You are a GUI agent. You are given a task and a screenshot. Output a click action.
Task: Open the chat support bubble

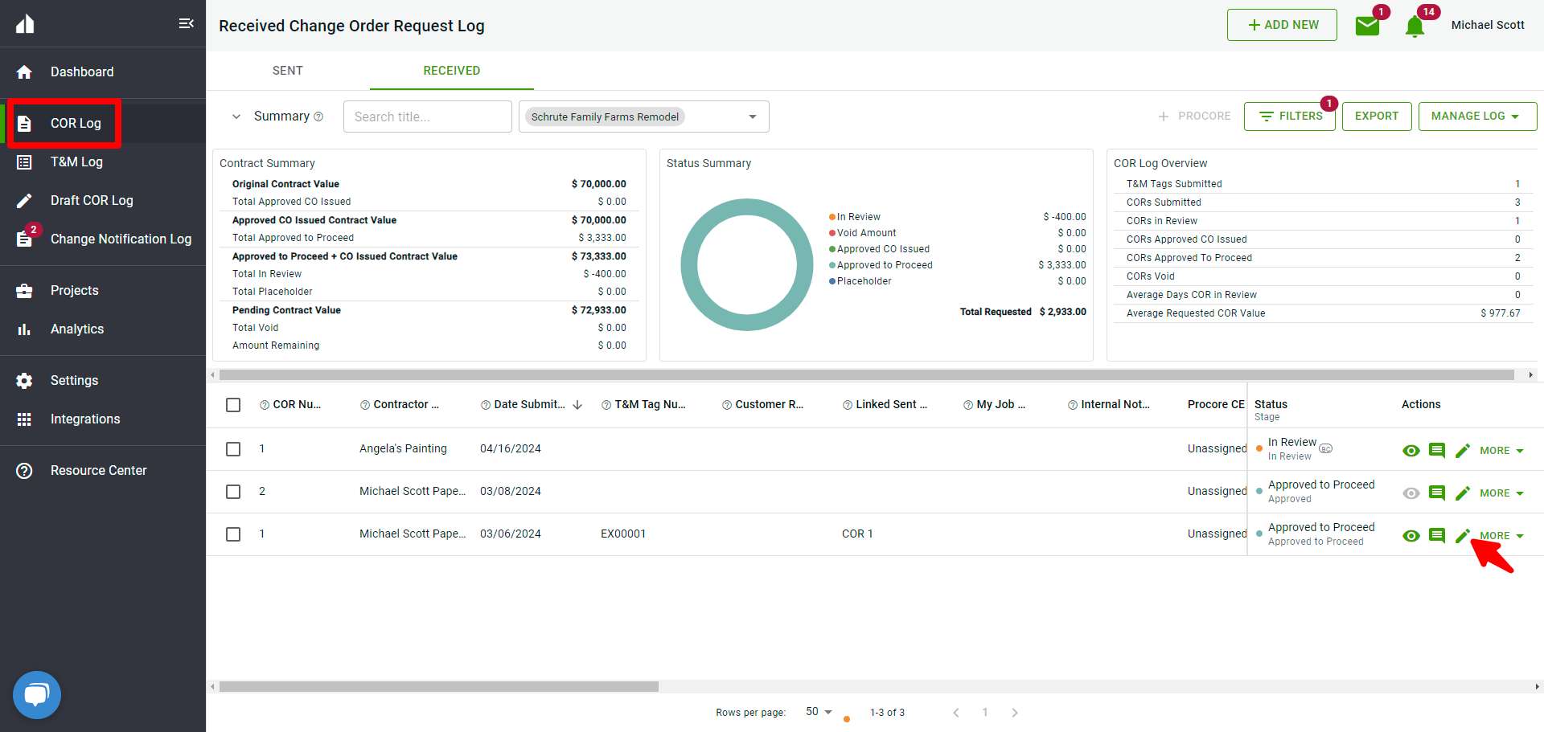pyautogui.click(x=37, y=694)
